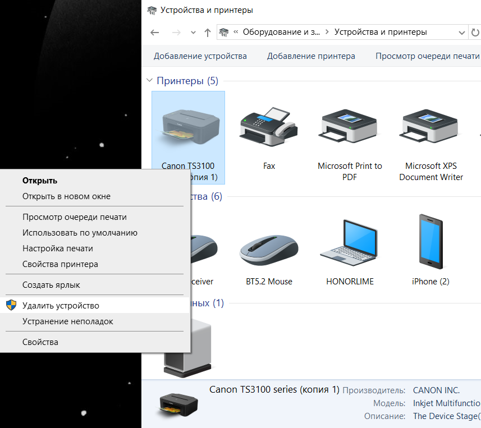Click Удалить устройство menu entry

click(x=95, y=305)
